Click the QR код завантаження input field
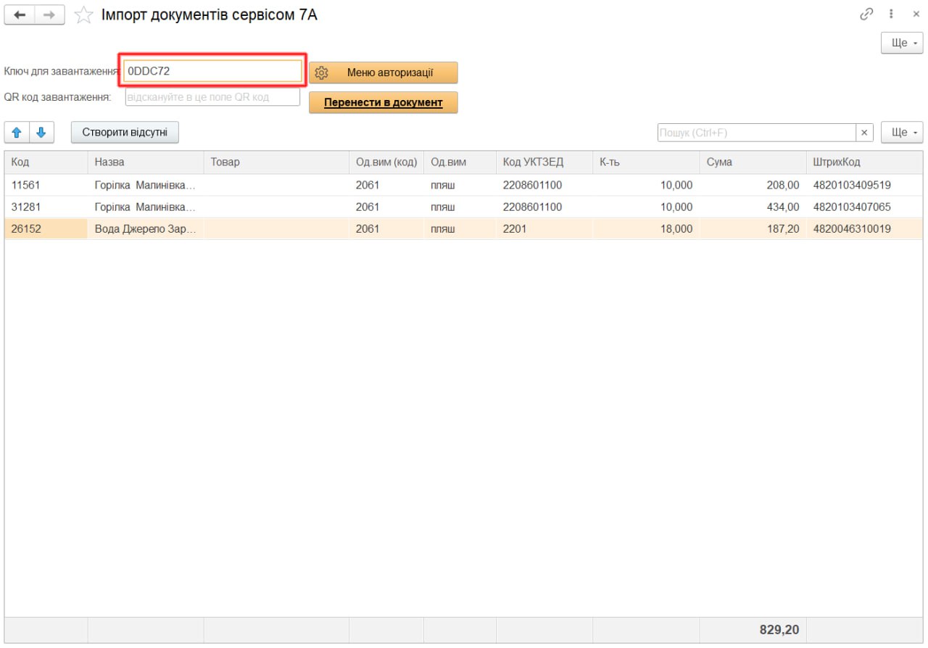928x648 pixels. pyautogui.click(x=212, y=97)
